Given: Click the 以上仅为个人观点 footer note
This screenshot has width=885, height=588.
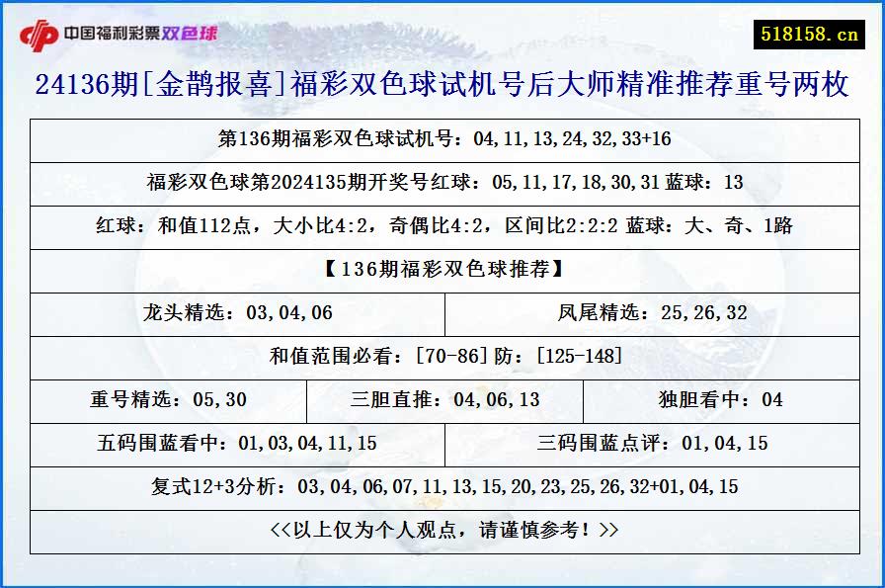Looking at the screenshot, I should click(442, 529).
